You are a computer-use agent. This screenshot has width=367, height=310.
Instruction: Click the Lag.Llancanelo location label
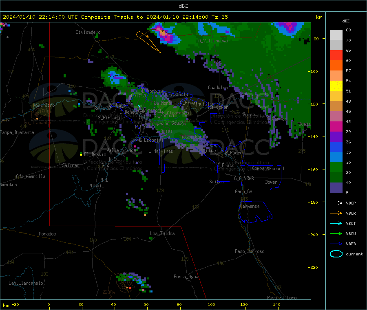(x=26, y=283)
